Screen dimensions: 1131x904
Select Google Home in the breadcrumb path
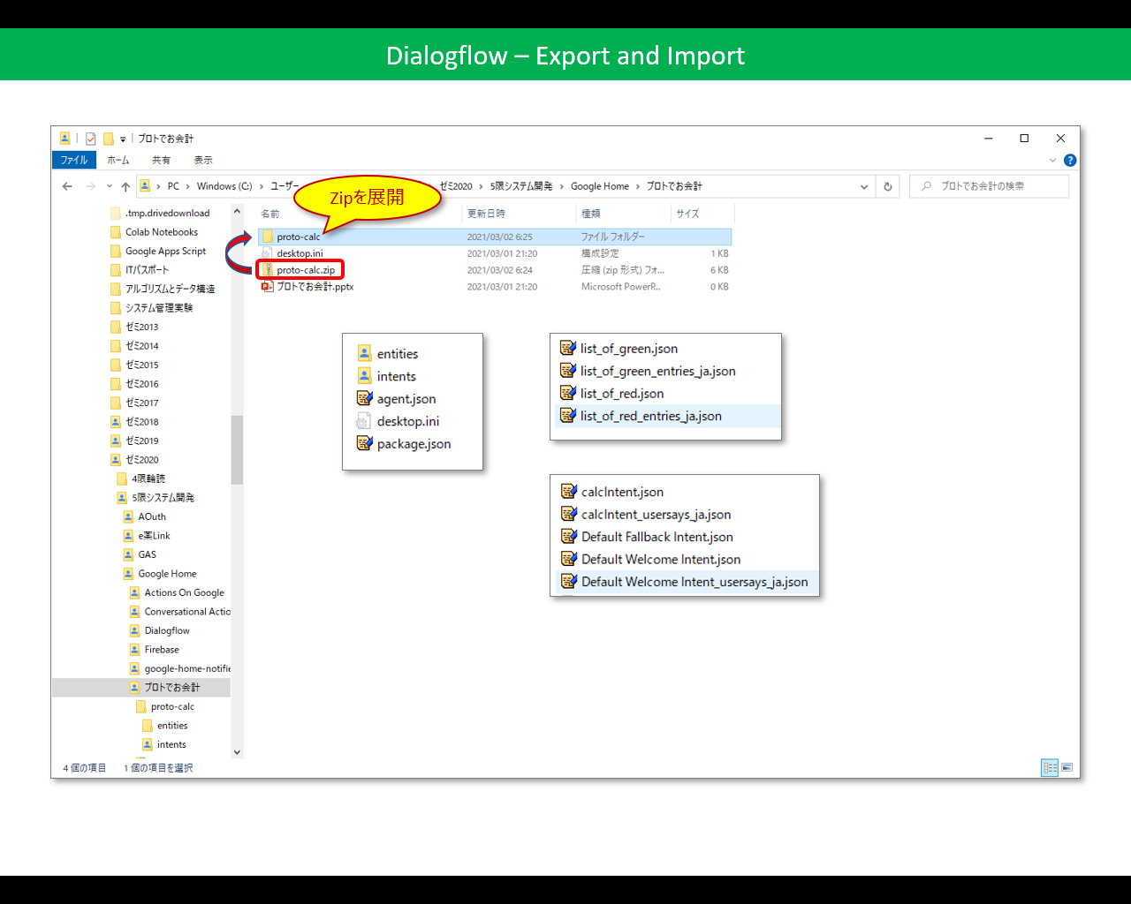click(600, 186)
